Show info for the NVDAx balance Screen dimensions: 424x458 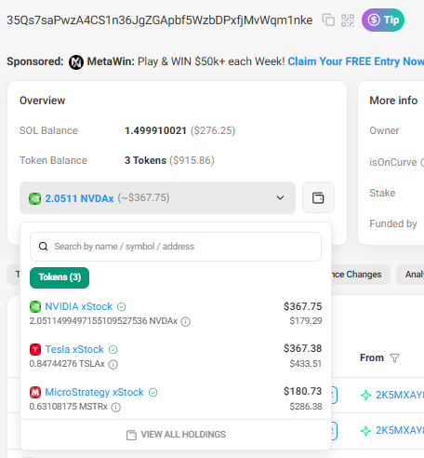(186, 321)
